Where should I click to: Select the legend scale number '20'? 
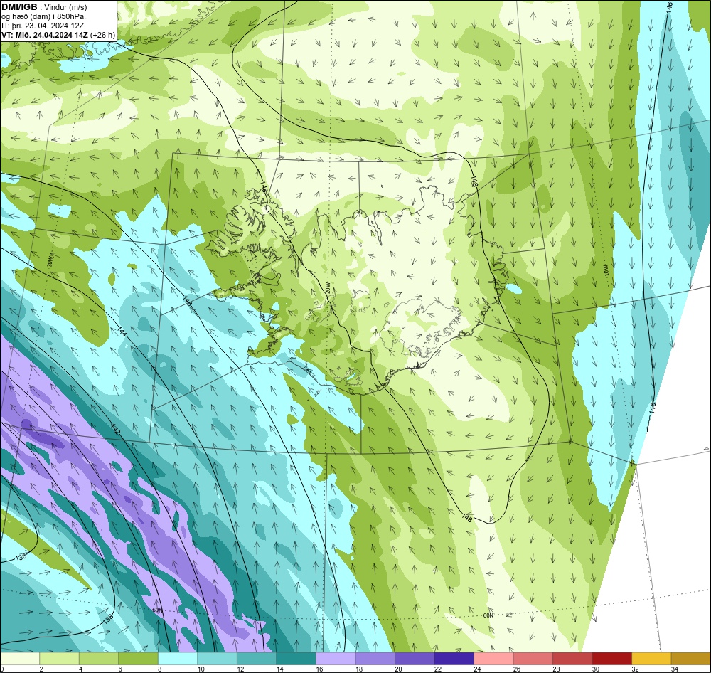coord(398,669)
